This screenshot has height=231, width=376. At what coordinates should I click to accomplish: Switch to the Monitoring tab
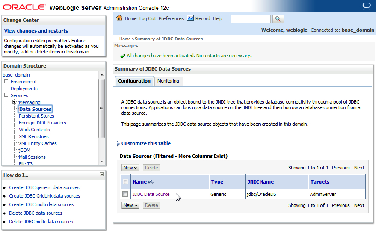coord(169,81)
